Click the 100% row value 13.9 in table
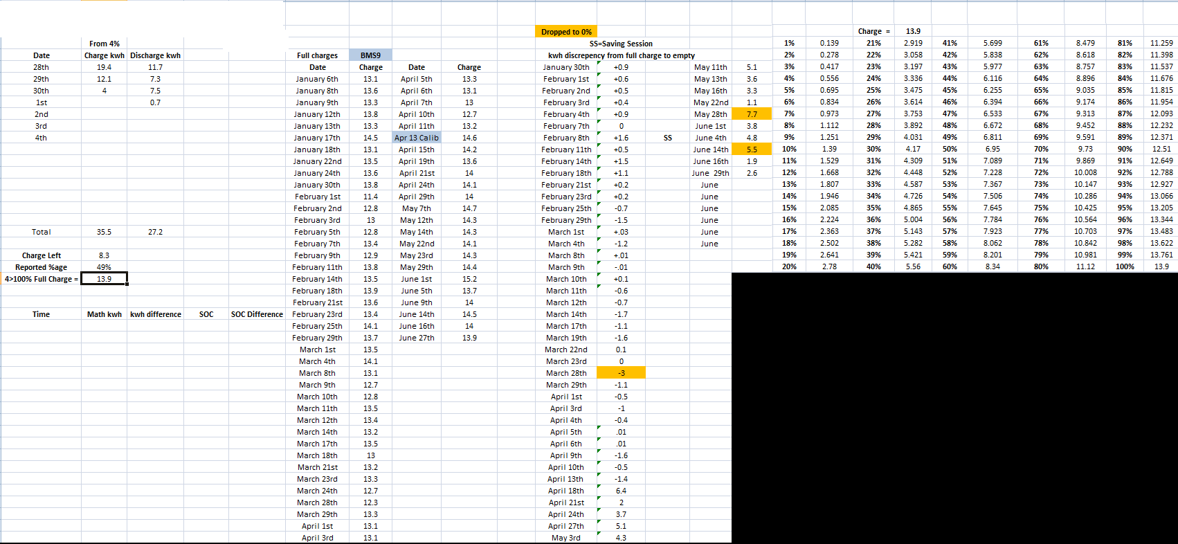This screenshot has width=1178, height=544. point(1161,266)
